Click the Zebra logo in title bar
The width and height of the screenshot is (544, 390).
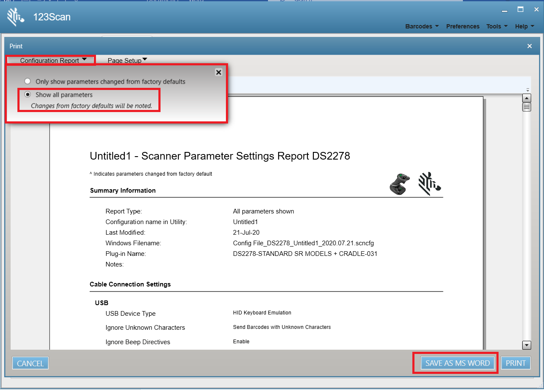click(15, 17)
